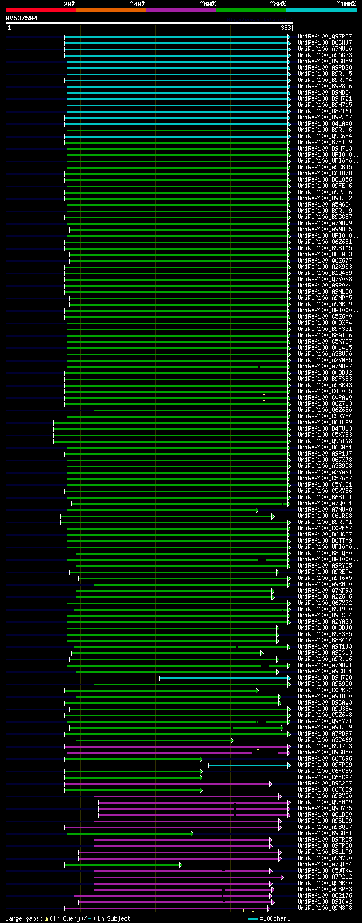
Task: Open hit UniRef100_O82161
Action: coord(325,111)
